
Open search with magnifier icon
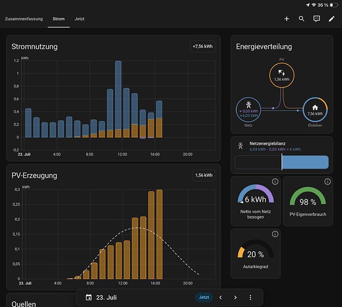coord(301,19)
